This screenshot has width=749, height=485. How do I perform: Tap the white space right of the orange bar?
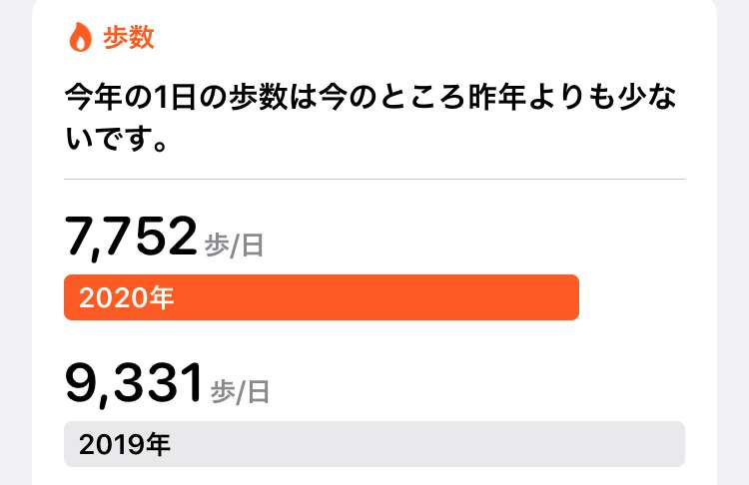click(632, 297)
